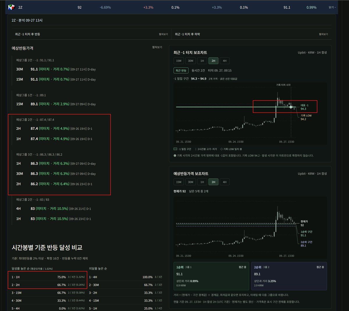Select the 15M 91.1 expected rebound row
349x311 pixels.
pyautogui.click(x=56, y=79)
